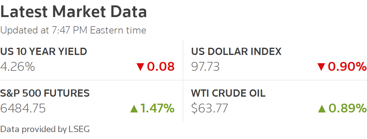Click the 97.73 dollar index value
367x139 pixels.
point(205,67)
